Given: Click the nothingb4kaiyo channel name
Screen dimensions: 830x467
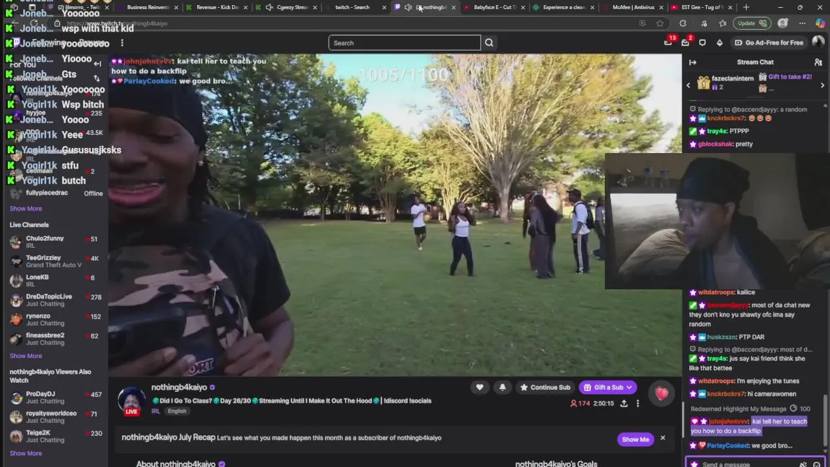Looking at the screenshot, I should (179, 387).
